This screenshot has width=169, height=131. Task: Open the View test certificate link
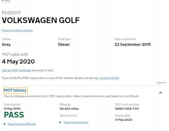tap(22, 124)
